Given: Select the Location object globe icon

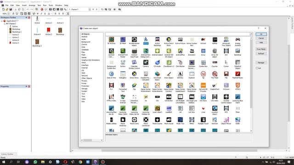Looking at the screenshot, I should [215, 108].
